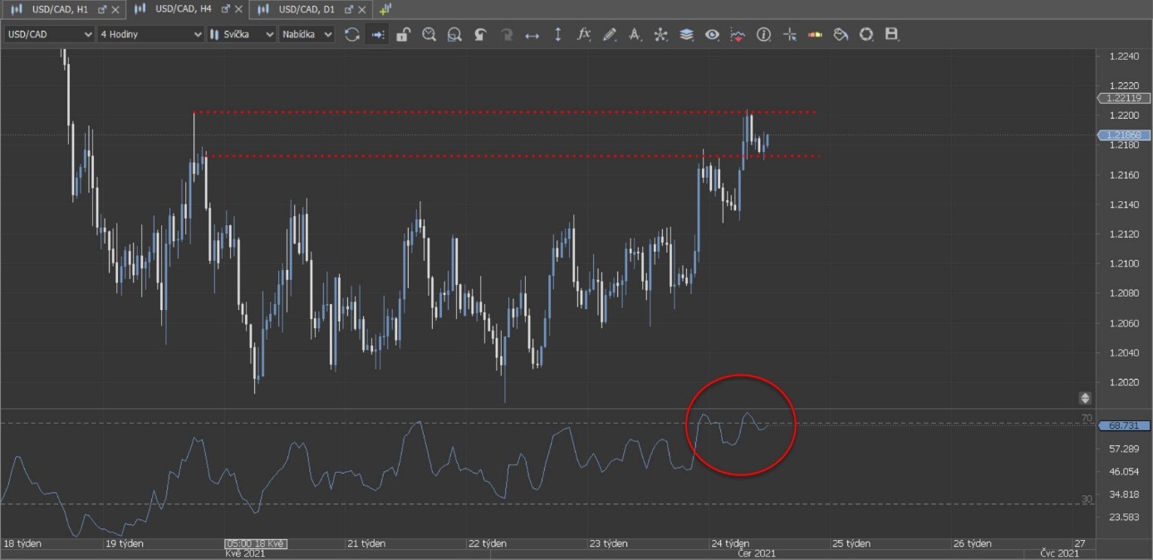Image resolution: width=1153 pixels, height=560 pixels.
Task: Click the horizontal zoom arrows icon
Action: [532, 35]
